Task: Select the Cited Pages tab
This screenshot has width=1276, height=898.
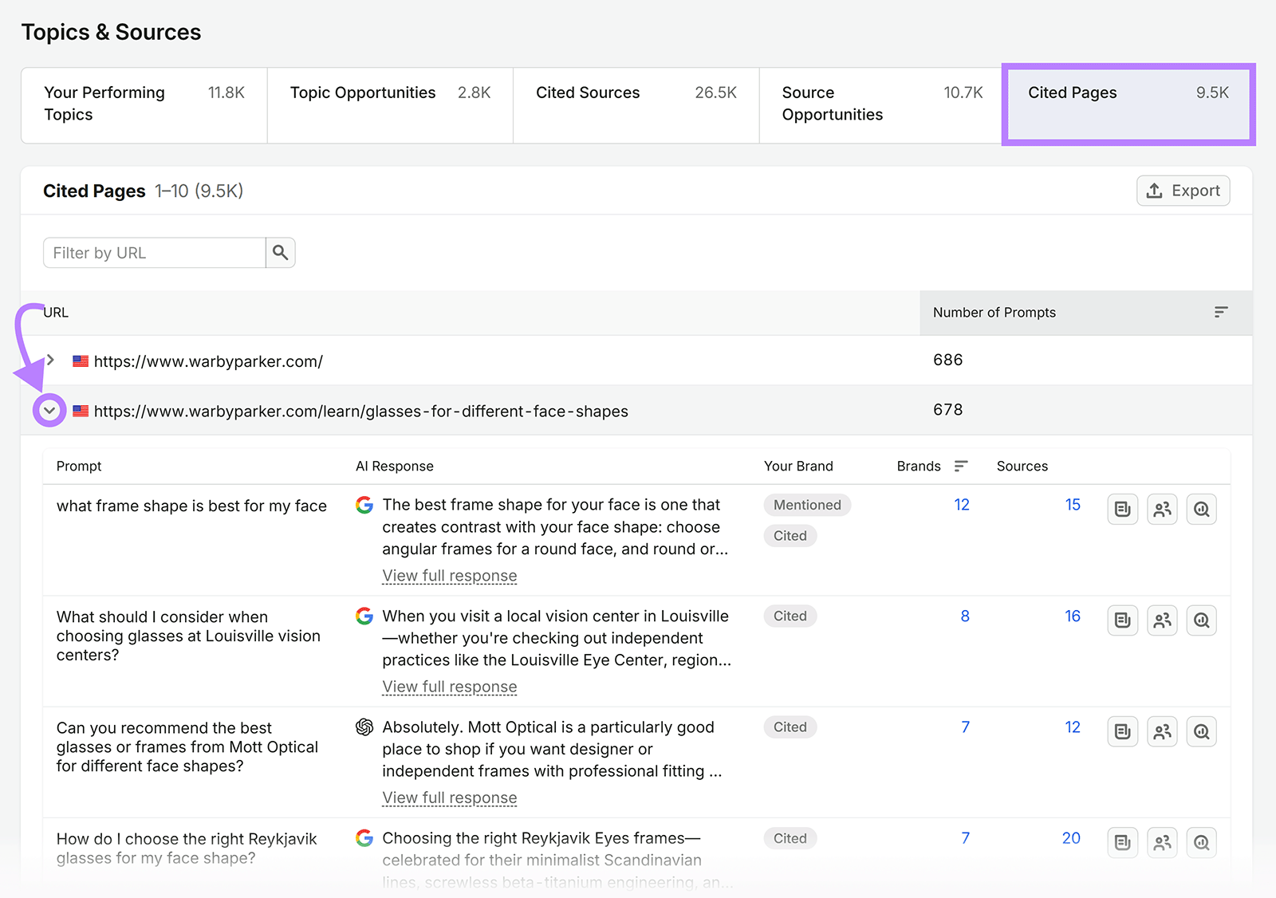Action: [1128, 105]
